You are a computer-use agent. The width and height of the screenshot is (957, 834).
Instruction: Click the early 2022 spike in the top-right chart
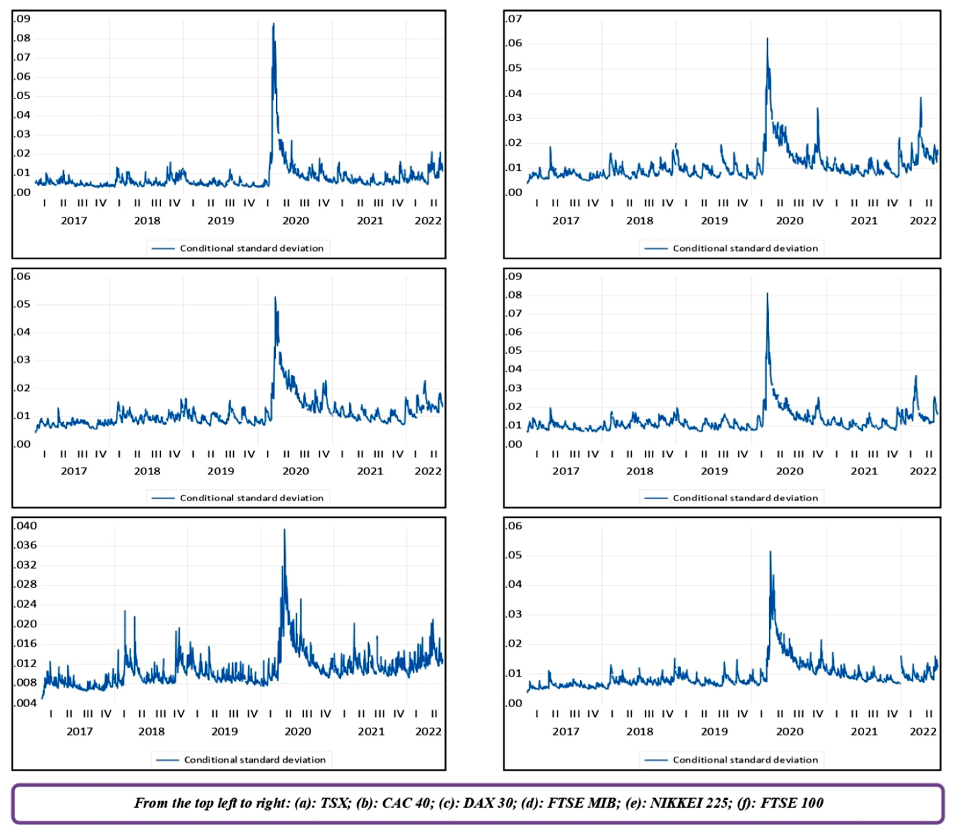click(x=921, y=98)
